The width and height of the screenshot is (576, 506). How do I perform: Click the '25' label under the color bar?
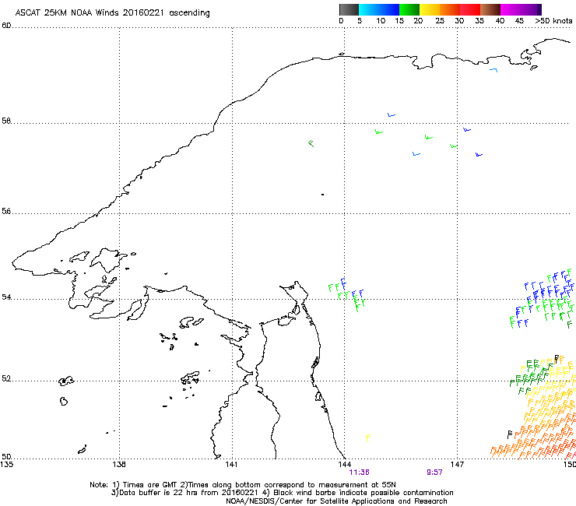pos(440,21)
